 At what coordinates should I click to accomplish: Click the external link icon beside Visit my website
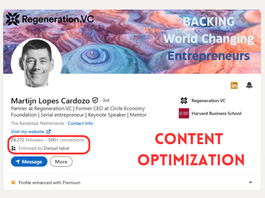(48, 131)
